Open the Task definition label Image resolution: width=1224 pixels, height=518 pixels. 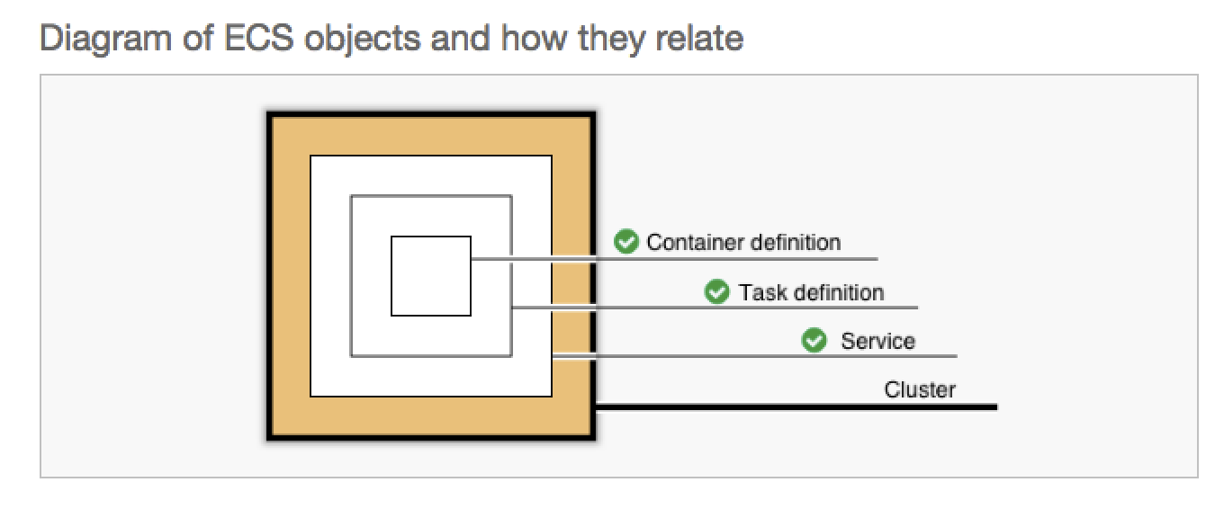click(811, 292)
